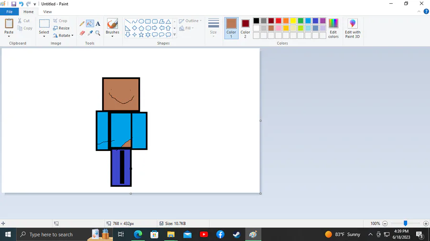
Task: Click Edit with Paint 3D
Action: click(x=353, y=28)
